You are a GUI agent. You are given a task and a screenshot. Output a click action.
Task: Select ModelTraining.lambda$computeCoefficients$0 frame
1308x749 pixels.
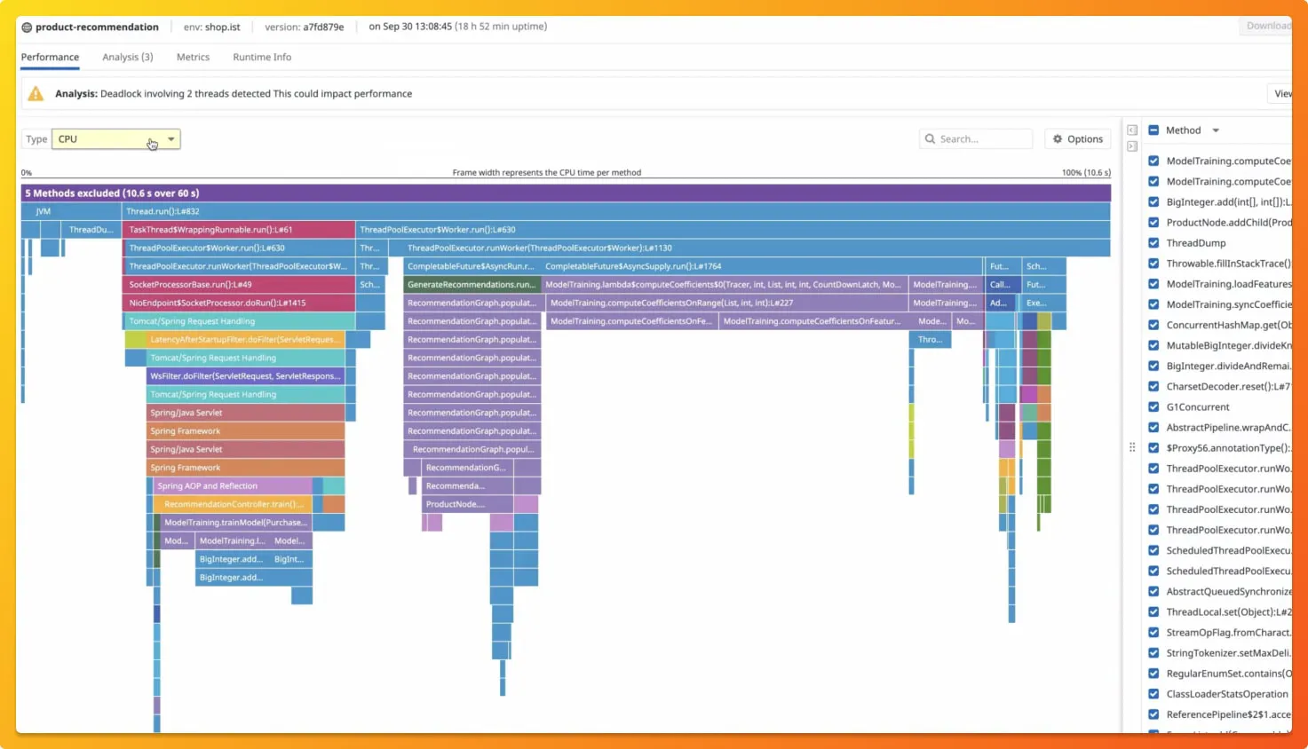(725, 285)
